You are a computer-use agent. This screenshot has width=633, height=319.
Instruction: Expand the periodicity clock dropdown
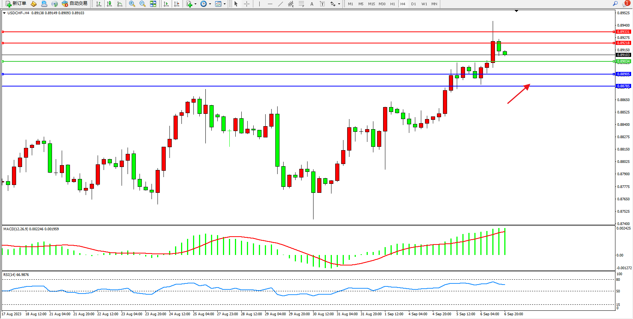pyautogui.click(x=210, y=4)
